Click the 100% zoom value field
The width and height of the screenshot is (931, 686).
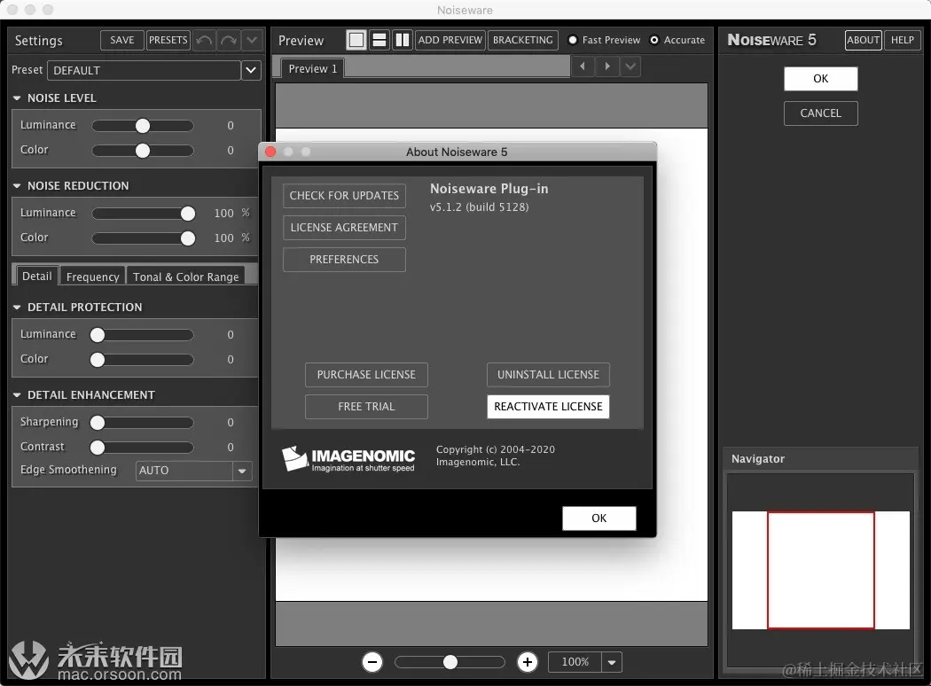pyautogui.click(x=575, y=662)
